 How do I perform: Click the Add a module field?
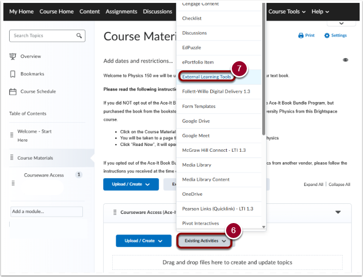click(47, 211)
